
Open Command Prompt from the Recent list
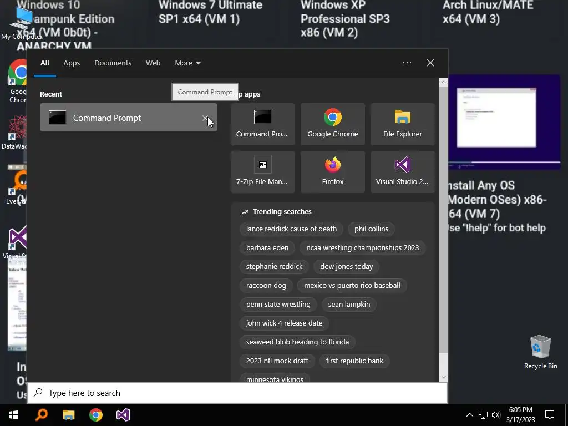point(128,118)
